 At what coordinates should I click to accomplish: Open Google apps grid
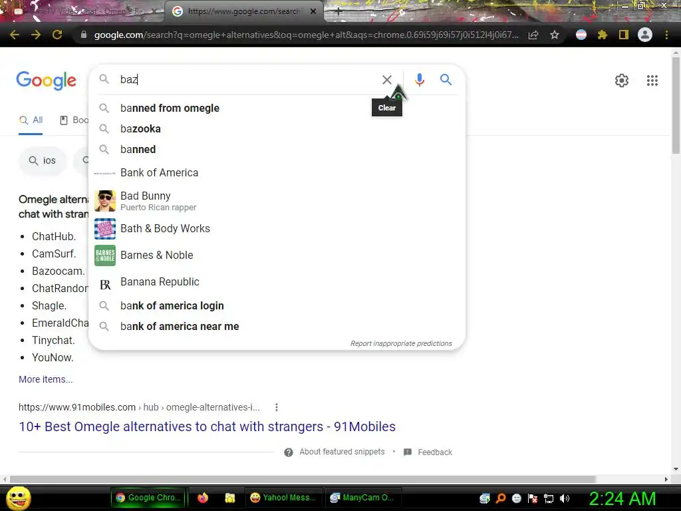tap(652, 81)
